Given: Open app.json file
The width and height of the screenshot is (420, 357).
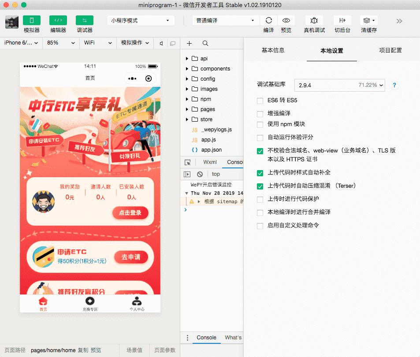Looking at the screenshot, I should tap(212, 150).
